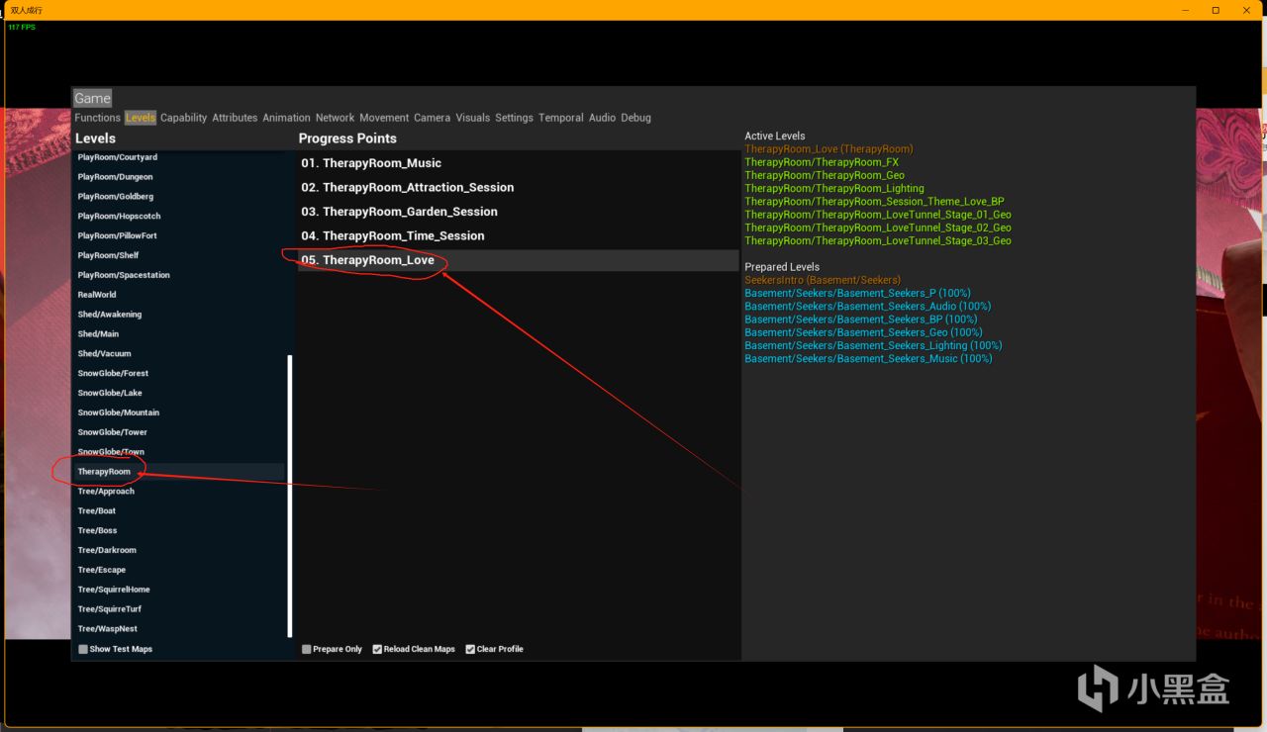The height and width of the screenshot is (732, 1267).
Task: Uncheck Reload Clean Maps
Action: coord(377,650)
